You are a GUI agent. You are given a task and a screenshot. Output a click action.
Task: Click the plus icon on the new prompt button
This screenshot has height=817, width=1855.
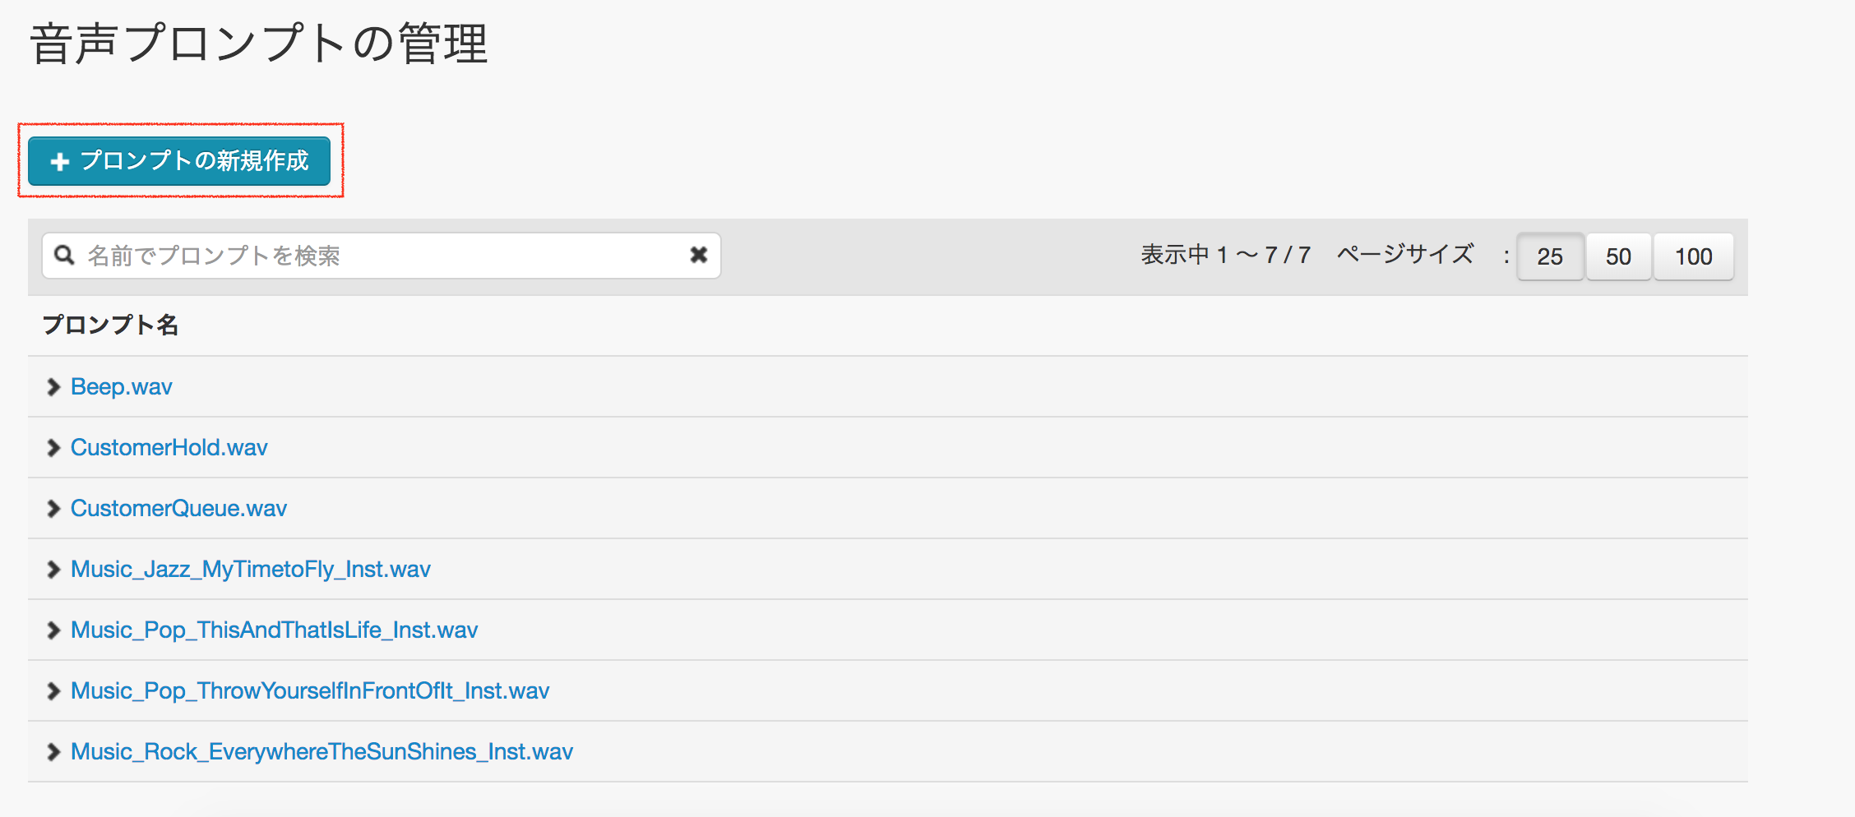click(59, 162)
